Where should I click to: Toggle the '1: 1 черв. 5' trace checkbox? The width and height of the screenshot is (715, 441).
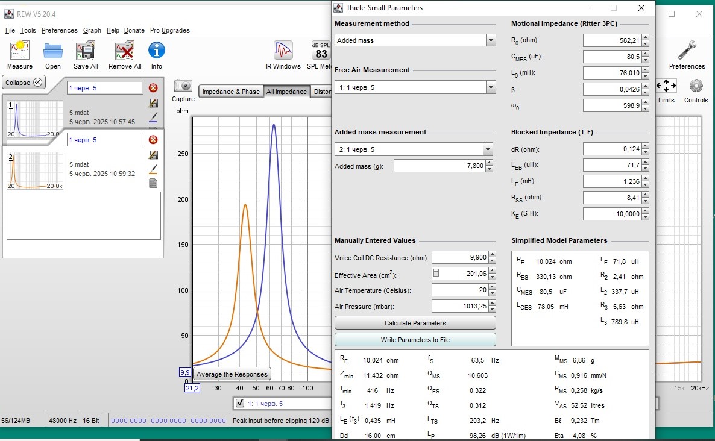coord(240,403)
